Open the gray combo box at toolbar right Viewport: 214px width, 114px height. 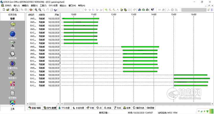tap(194, 10)
